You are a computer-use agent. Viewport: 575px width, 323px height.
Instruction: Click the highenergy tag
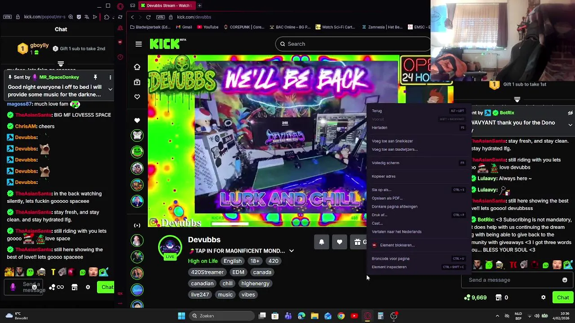(255, 284)
